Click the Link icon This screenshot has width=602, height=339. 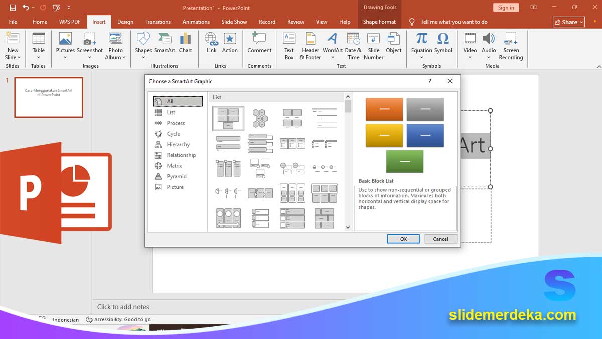point(211,43)
